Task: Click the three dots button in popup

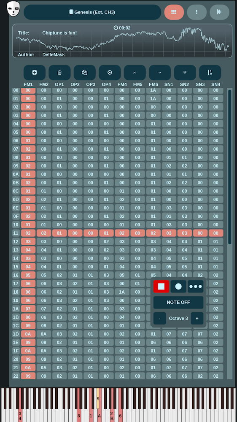Action: (x=196, y=287)
